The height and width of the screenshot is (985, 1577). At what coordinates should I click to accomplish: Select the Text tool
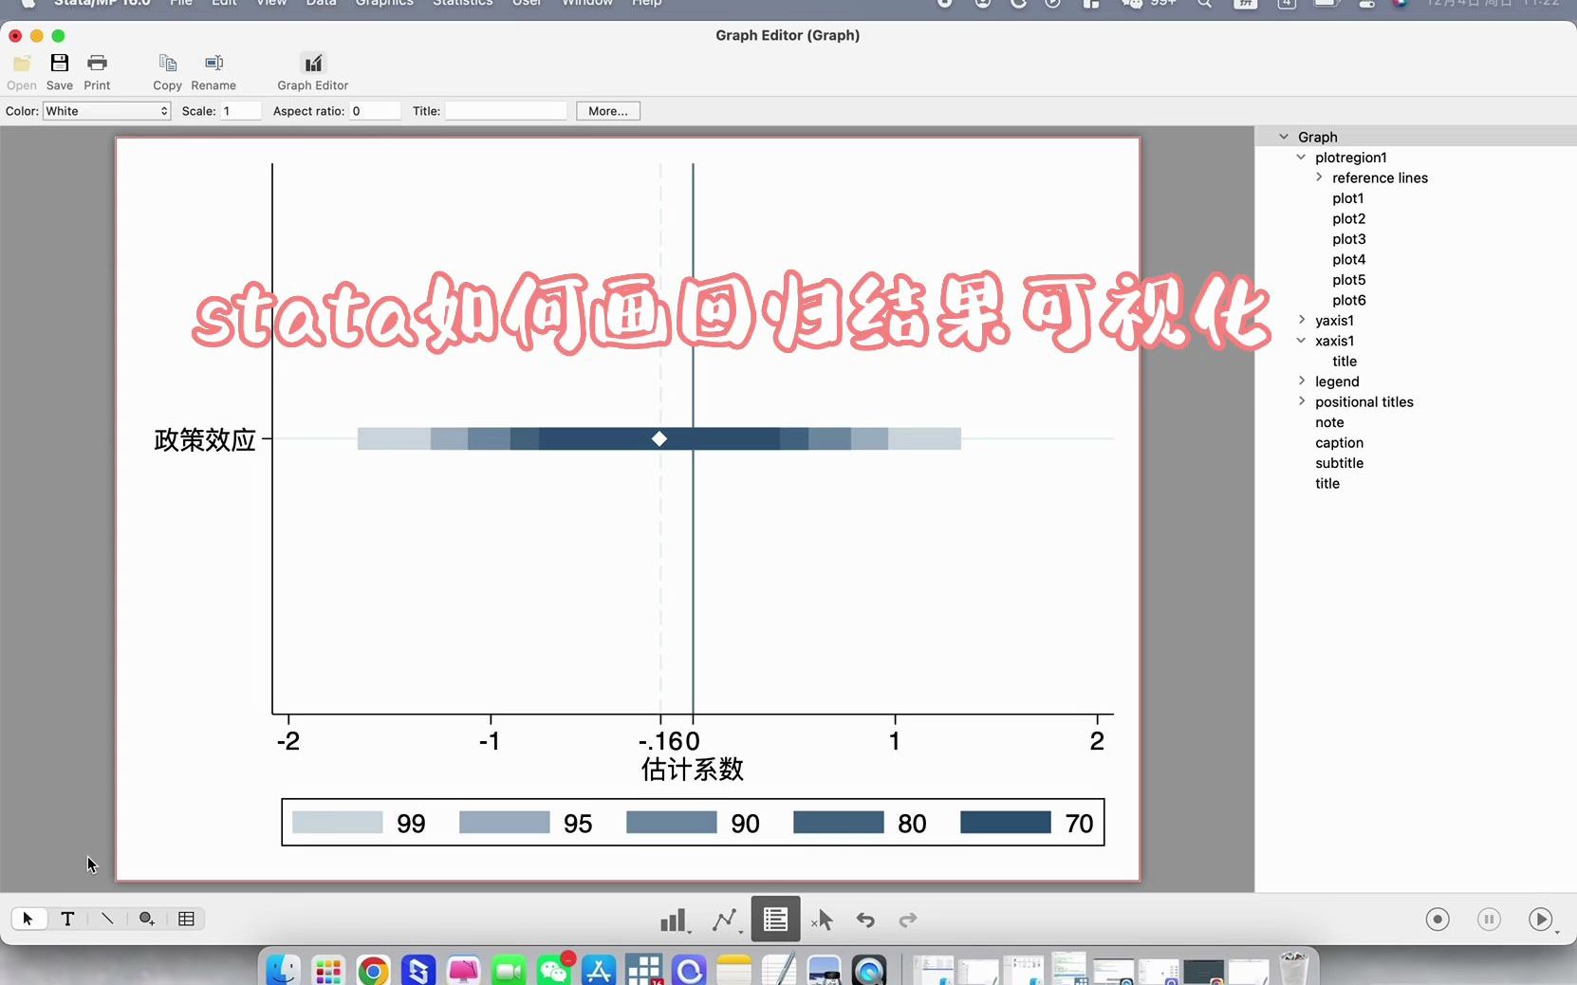tap(67, 919)
